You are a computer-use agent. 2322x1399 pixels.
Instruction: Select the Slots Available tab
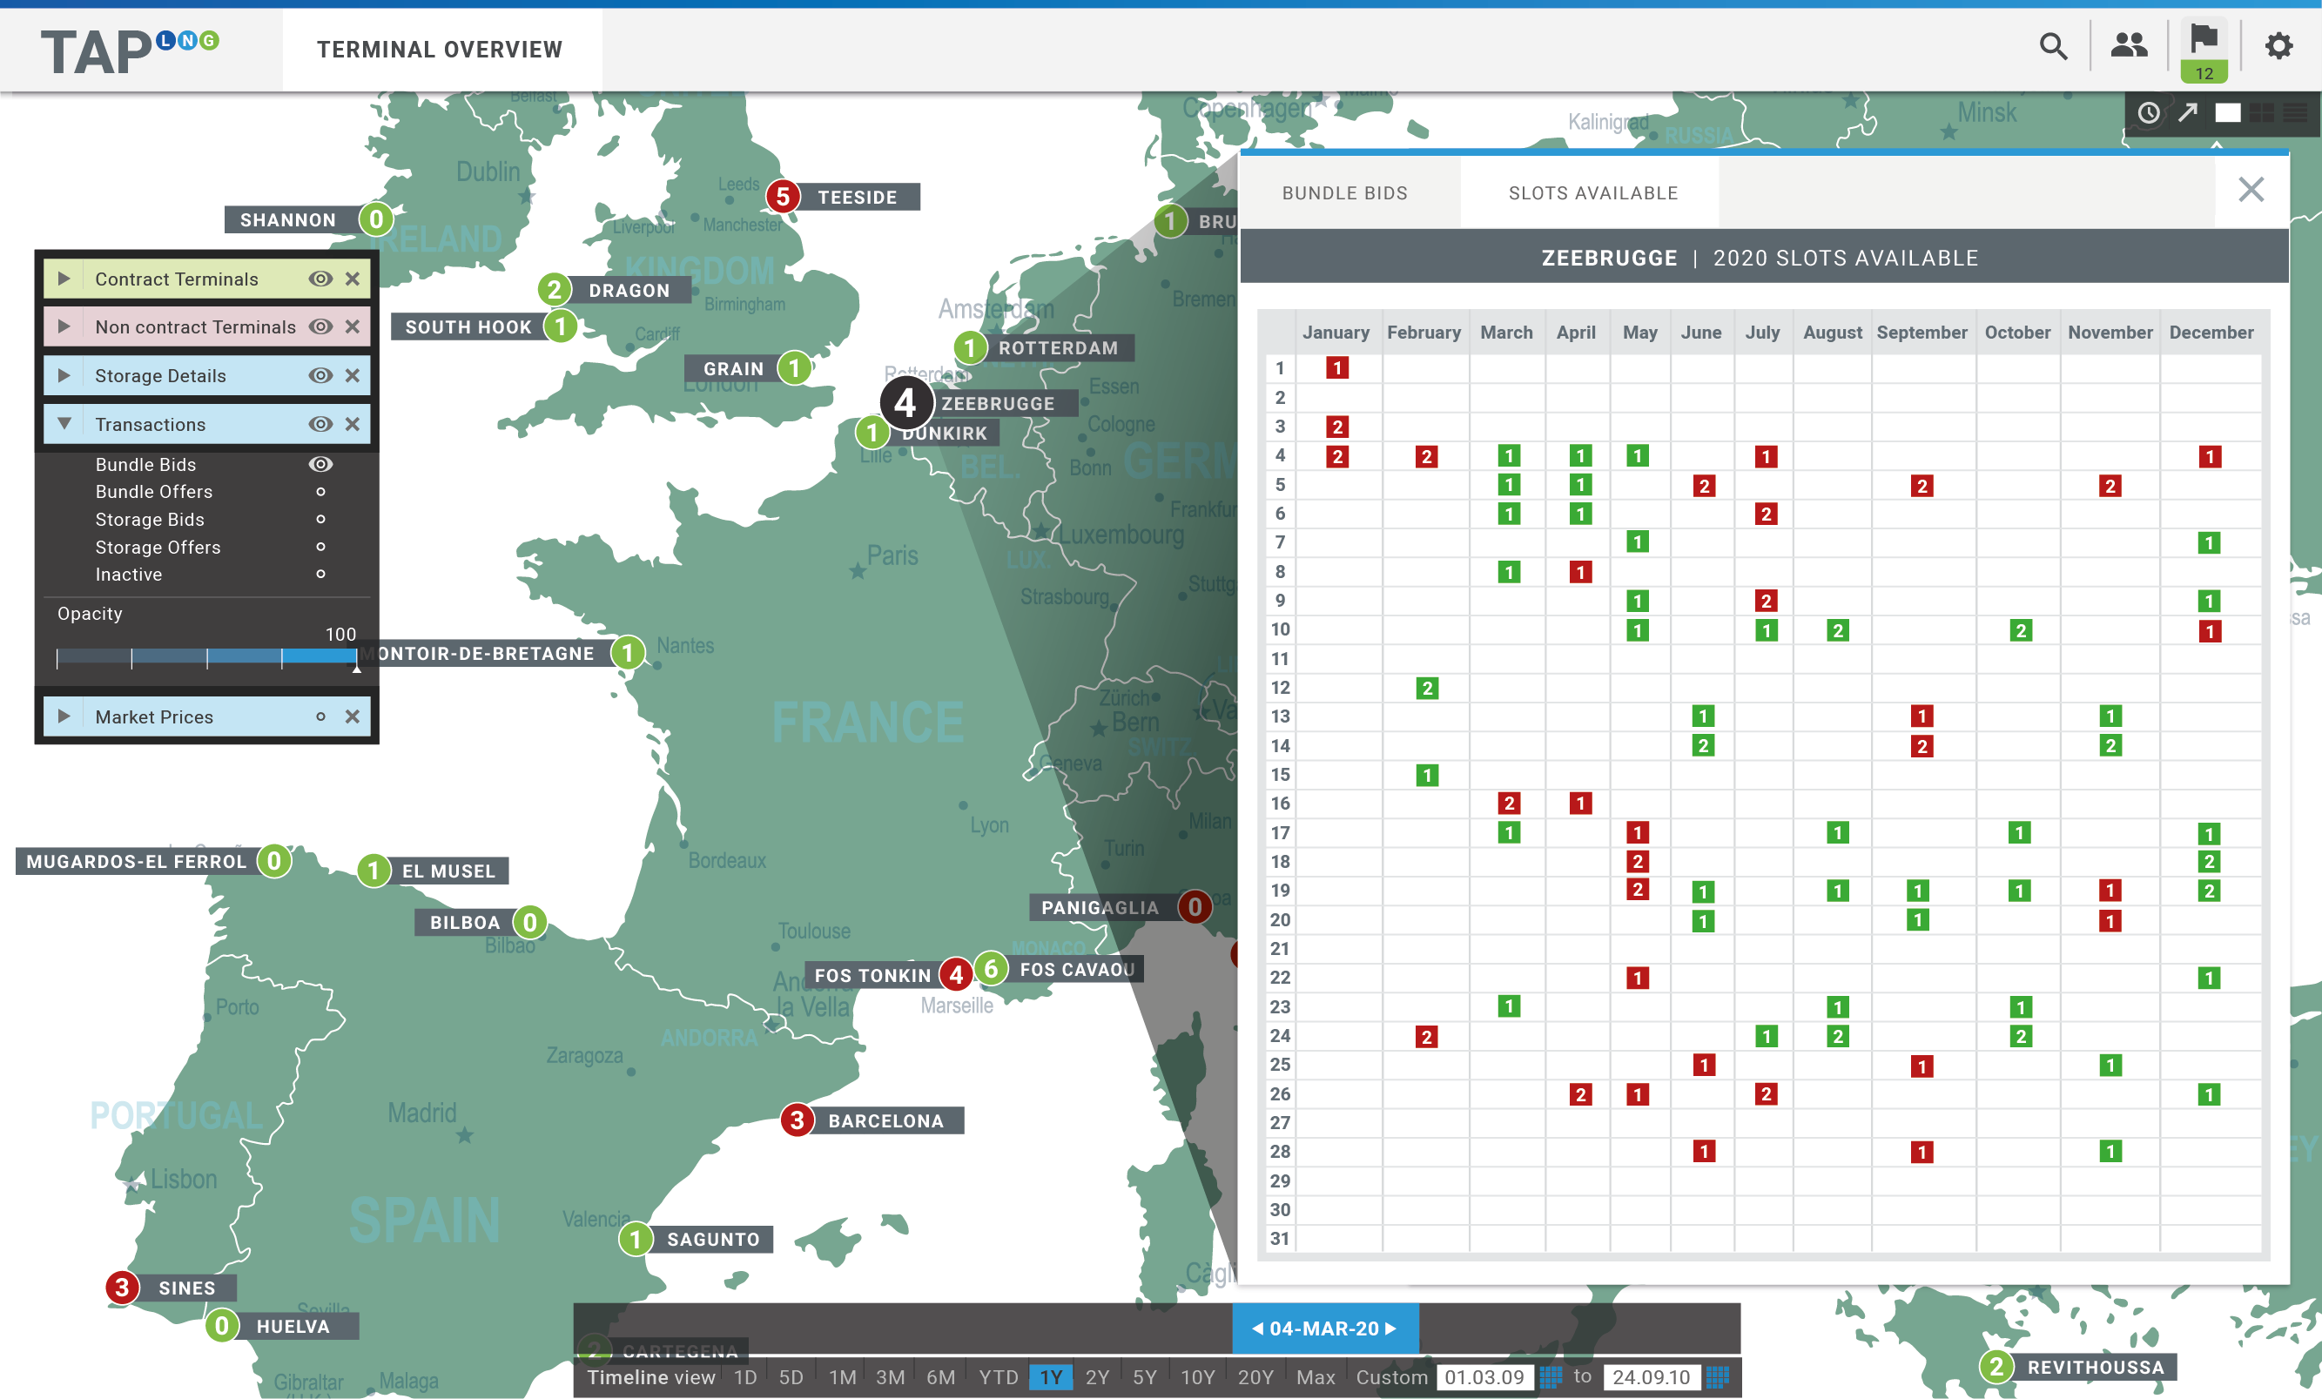[1592, 193]
